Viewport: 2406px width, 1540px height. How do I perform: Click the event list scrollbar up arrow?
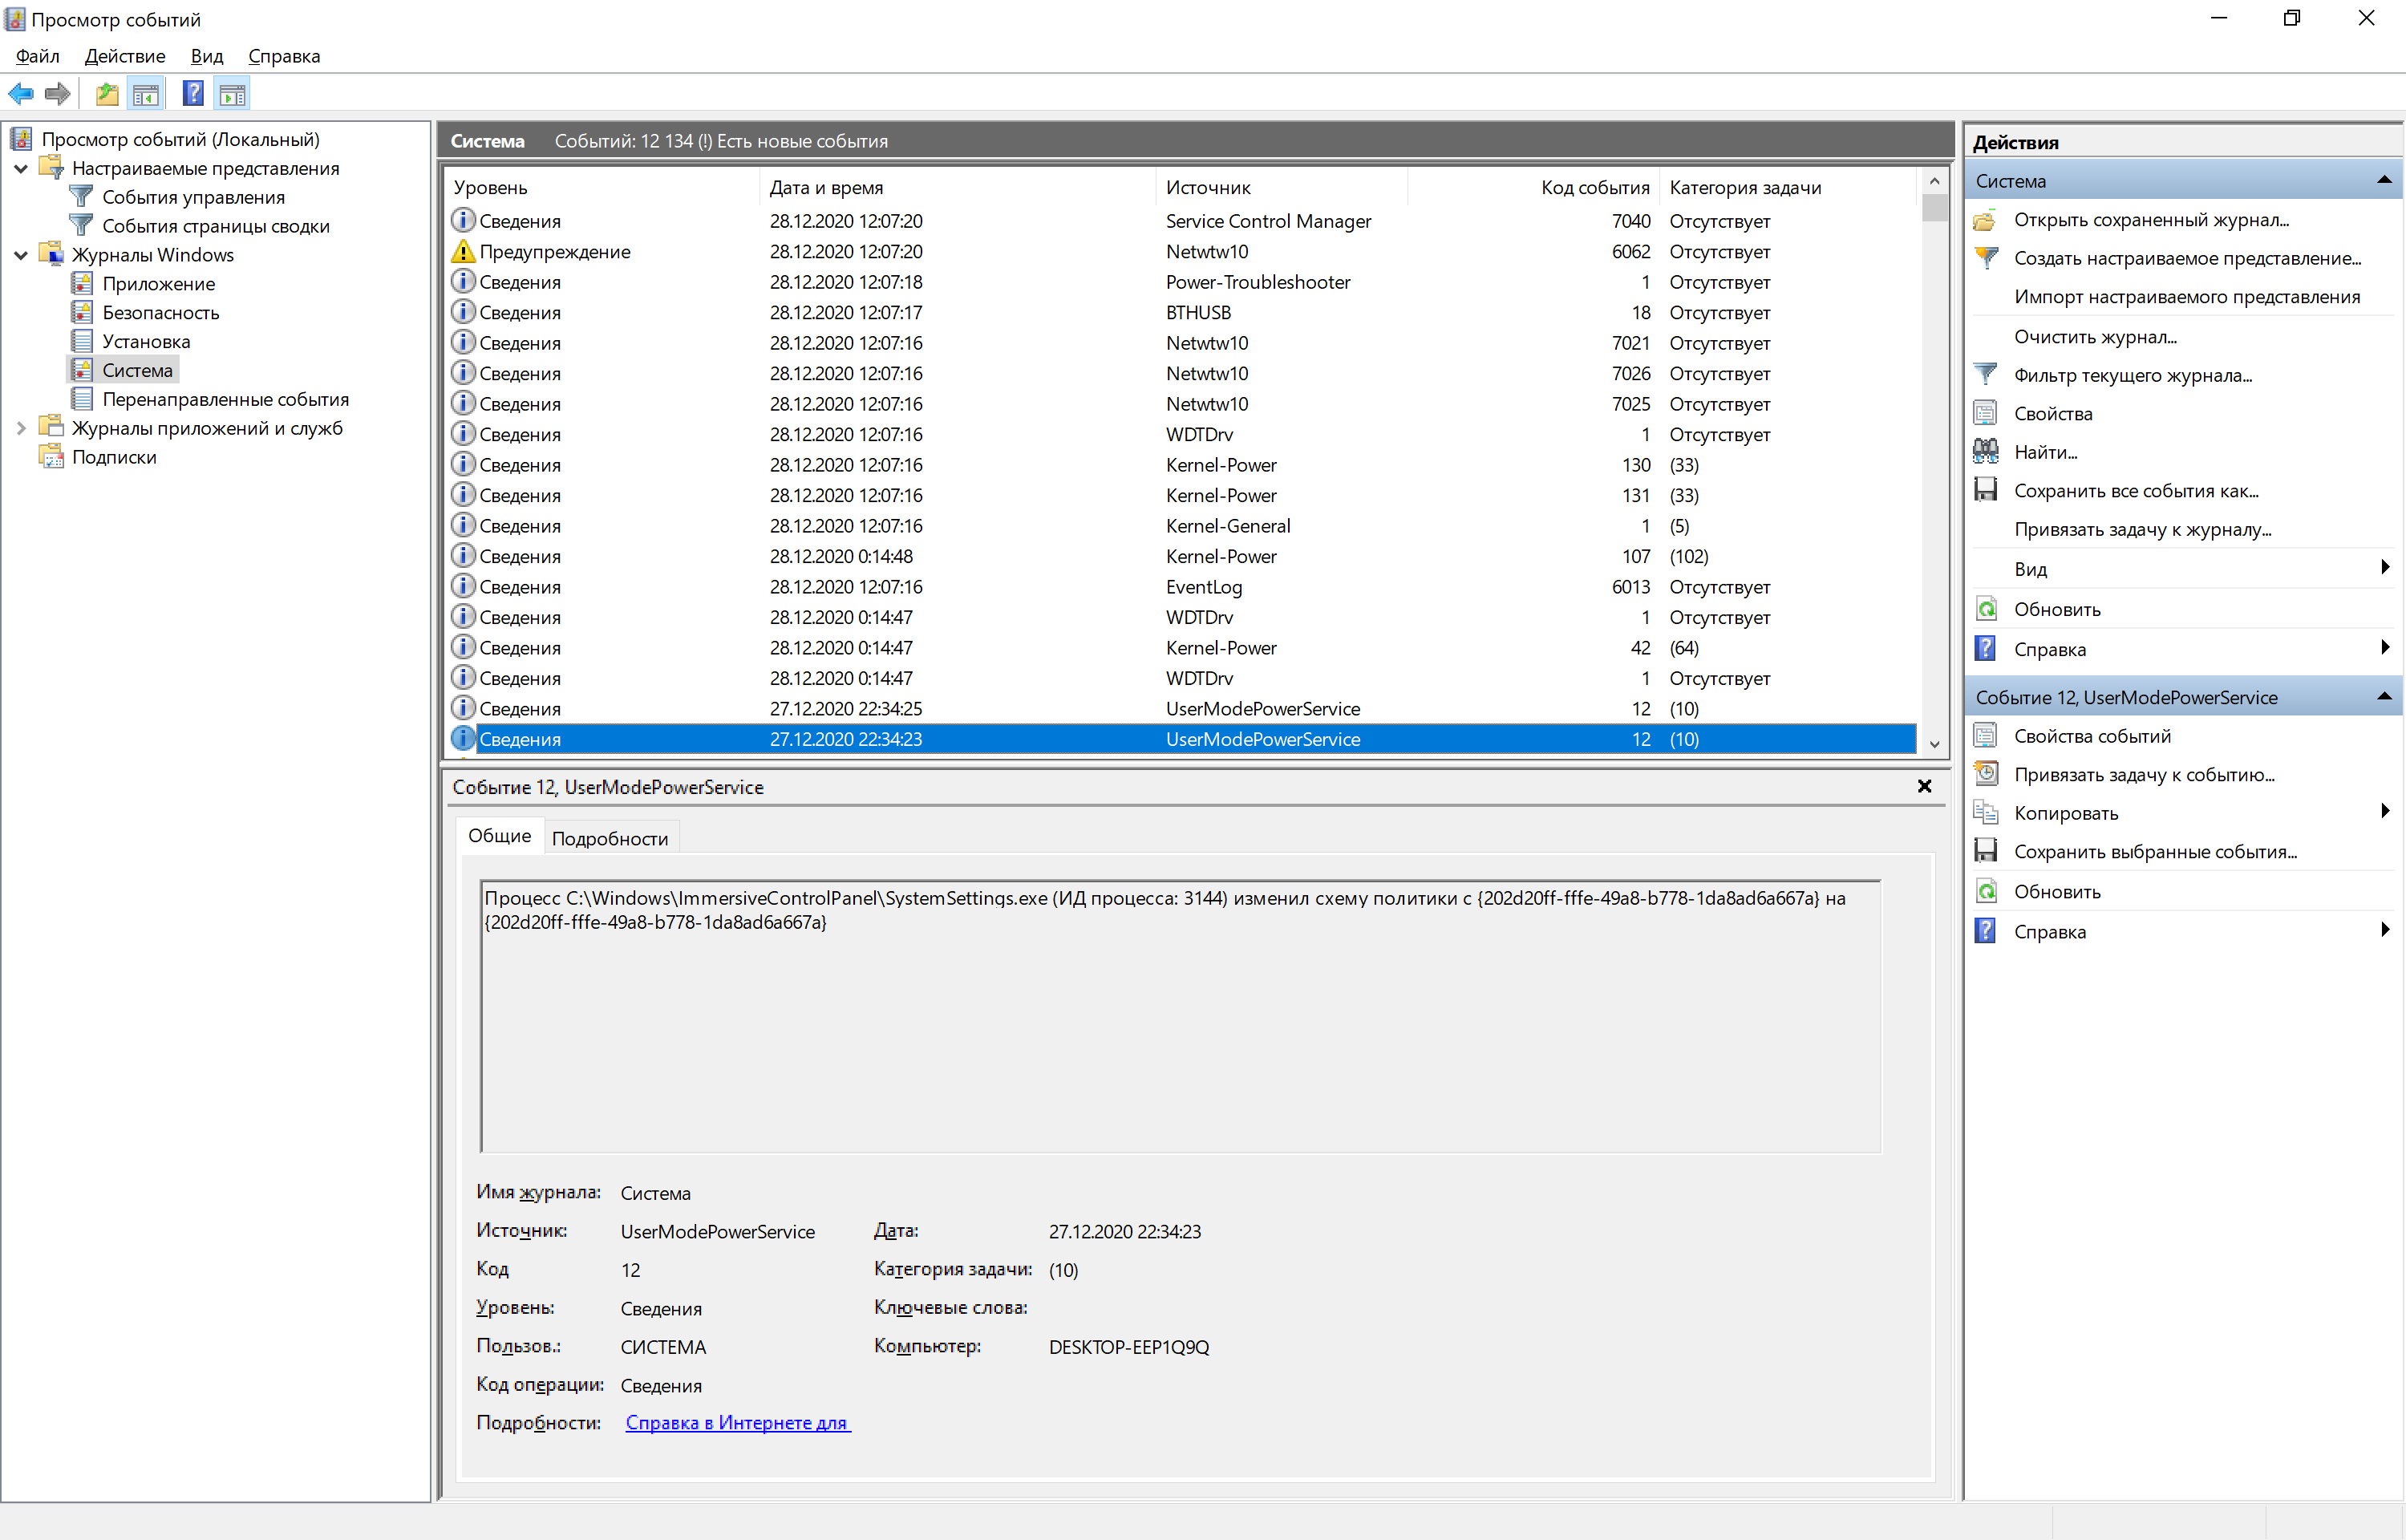point(1934,181)
